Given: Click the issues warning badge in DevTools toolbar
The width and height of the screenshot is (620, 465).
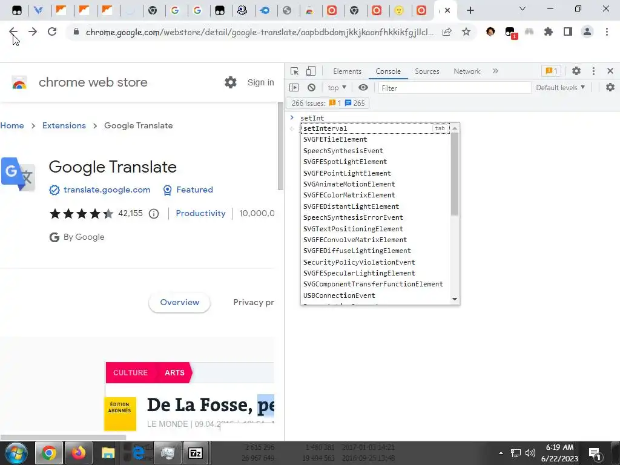Looking at the screenshot, I should [x=551, y=71].
